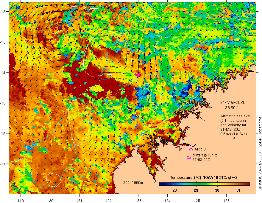The height and width of the screenshot is (203, 262).
Task: Click the '200 1000m' isobath label
Action: point(133,183)
